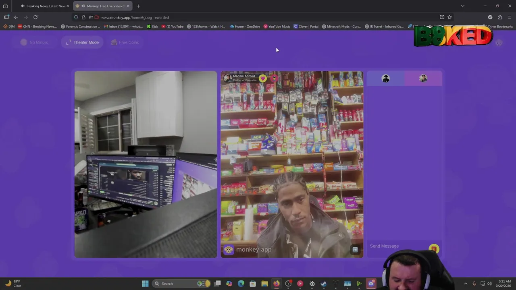The width and height of the screenshot is (516, 290).
Task: Open the weather widget showing 69°F
Action: pyautogui.click(x=12, y=284)
